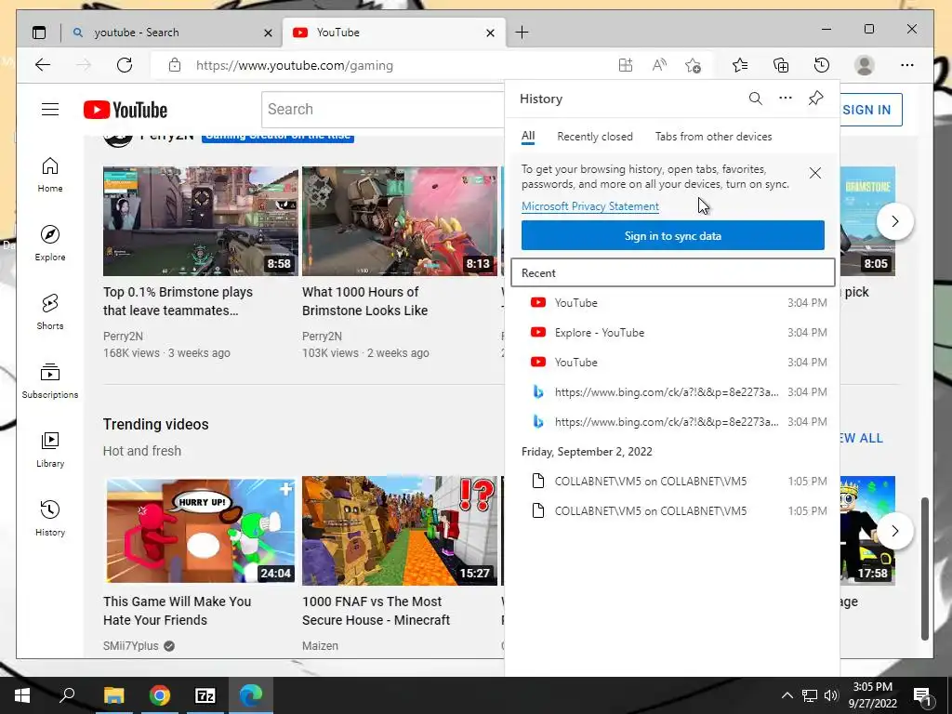Go to YouTube Home in sidebar
This screenshot has height=714, width=952.
(x=50, y=175)
